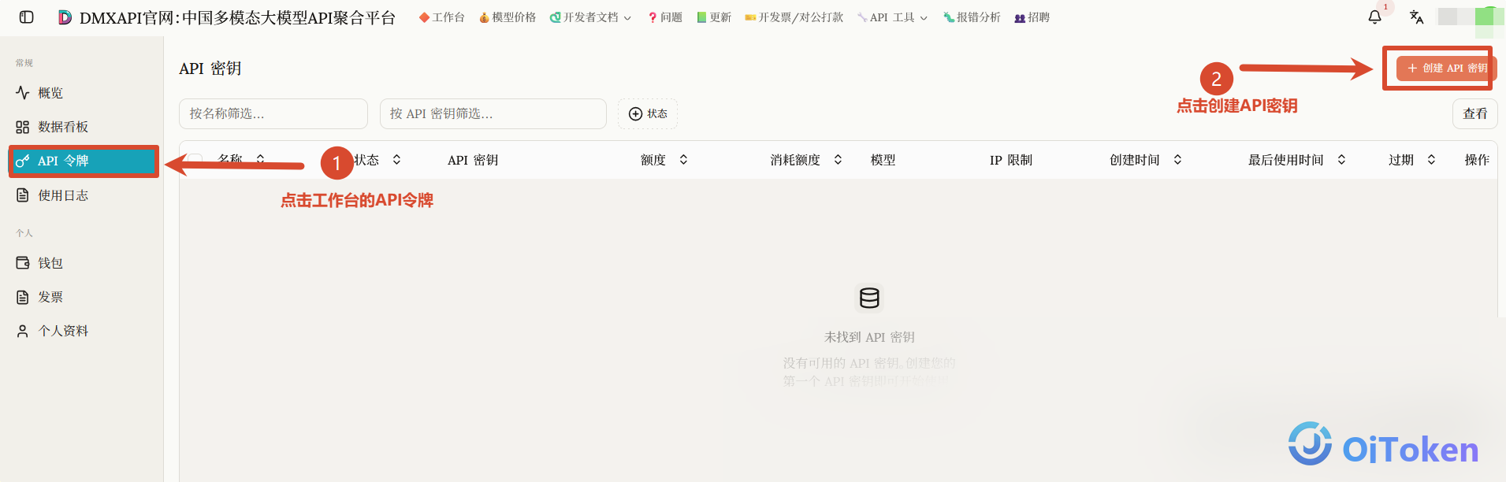Open the 状态 filter button with plus icon

click(648, 114)
